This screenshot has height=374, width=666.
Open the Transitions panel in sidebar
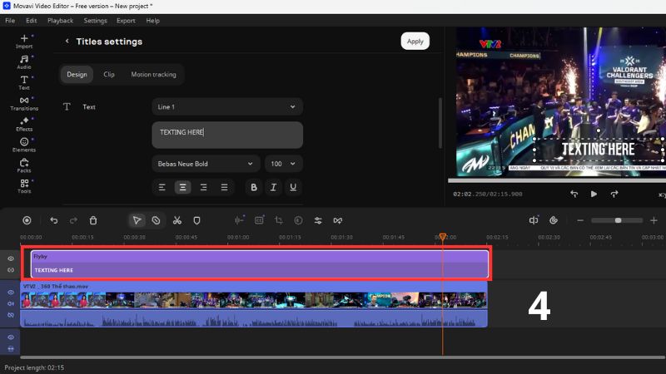tap(24, 103)
